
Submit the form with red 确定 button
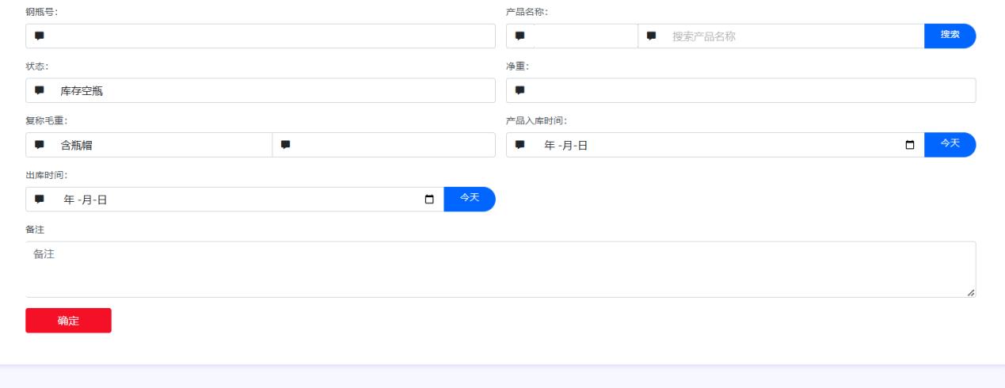pos(68,321)
